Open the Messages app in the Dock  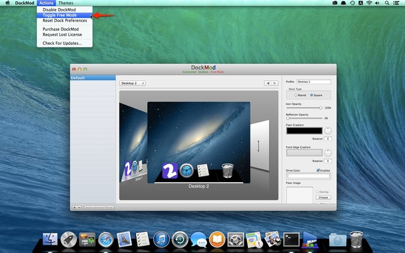198,240
